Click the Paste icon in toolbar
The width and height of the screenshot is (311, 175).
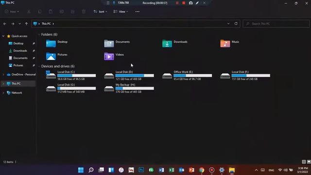pyautogui.click(x=51, y=12)
